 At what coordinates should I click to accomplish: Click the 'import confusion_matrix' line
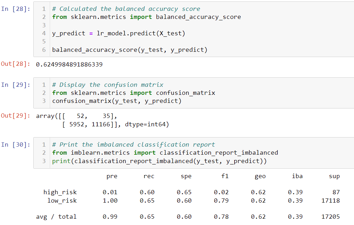(x=134, y=93)
